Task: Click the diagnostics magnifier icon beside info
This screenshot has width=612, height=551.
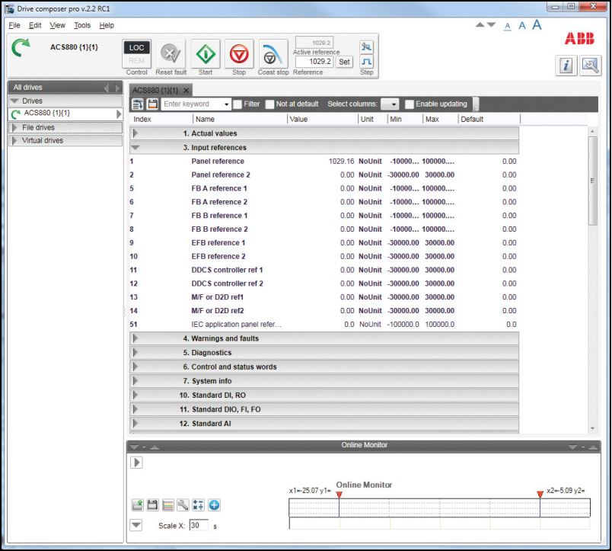Action: (590, 66)
